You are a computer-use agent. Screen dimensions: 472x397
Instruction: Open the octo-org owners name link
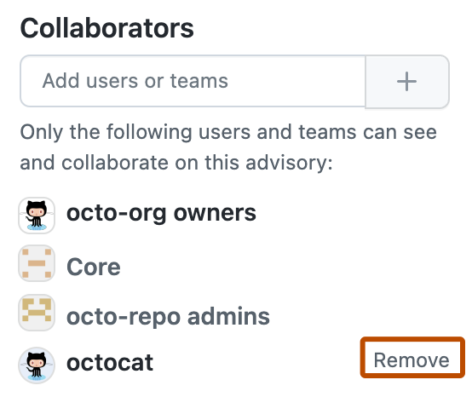coord(161,213)
